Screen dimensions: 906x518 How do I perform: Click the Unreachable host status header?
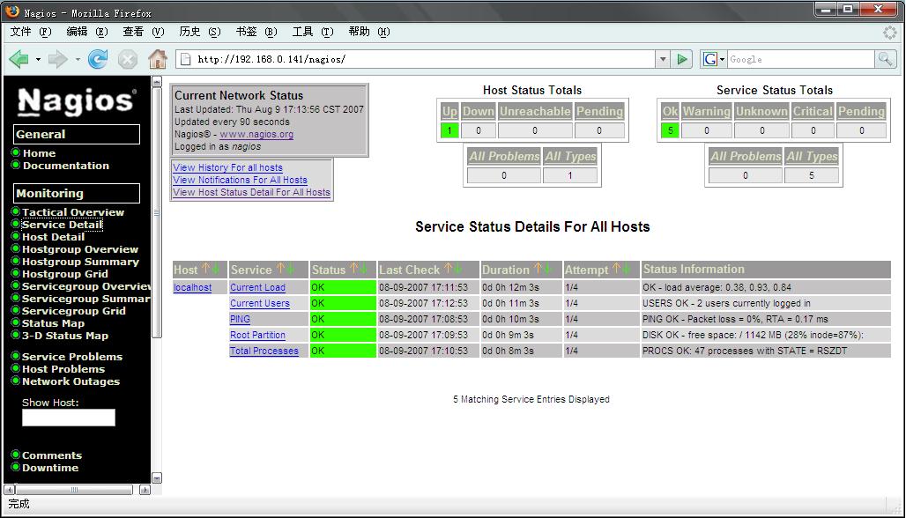pos(535,111)
